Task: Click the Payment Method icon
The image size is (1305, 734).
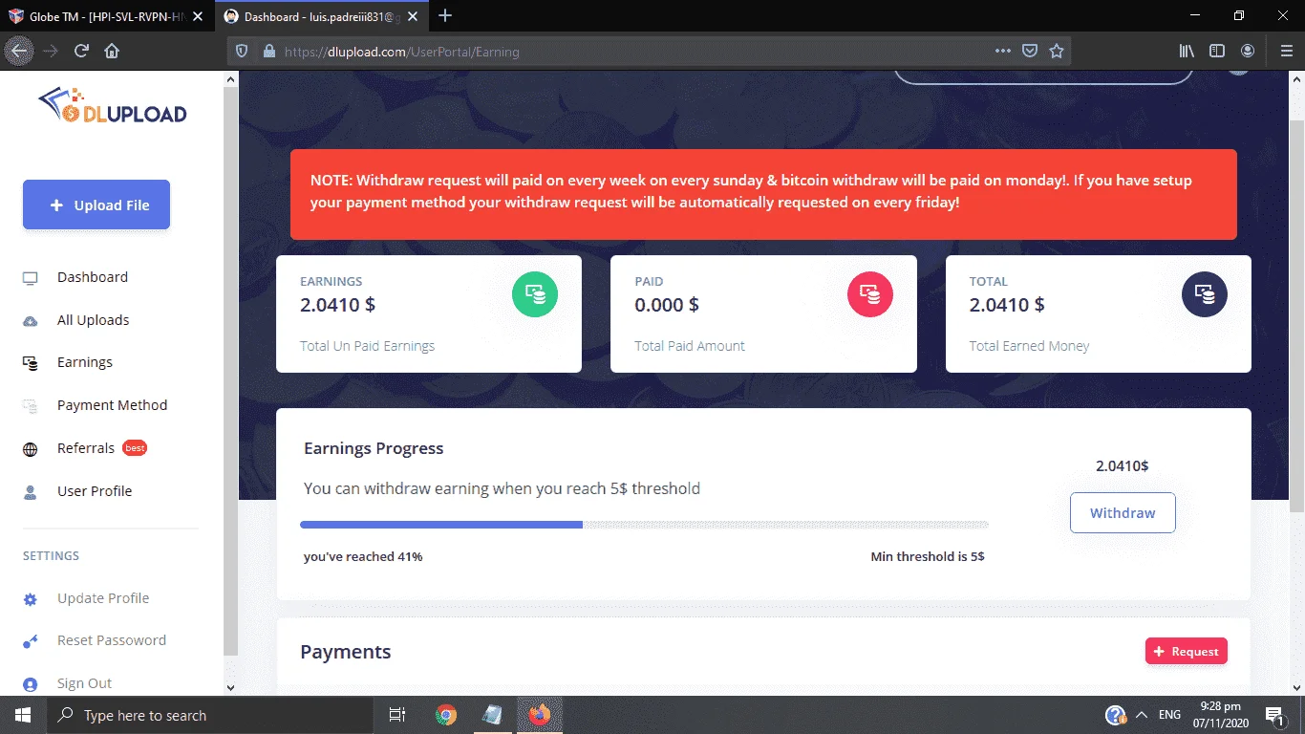Action: click(x=31, y=406)
